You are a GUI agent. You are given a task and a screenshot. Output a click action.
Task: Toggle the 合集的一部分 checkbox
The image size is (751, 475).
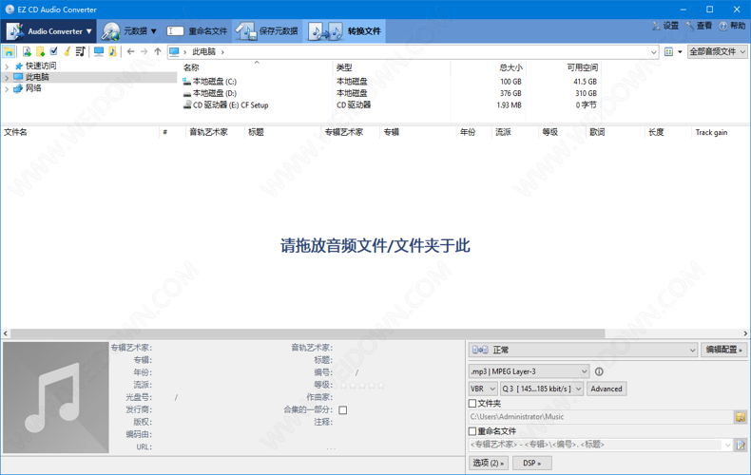[x=343, y=409]
